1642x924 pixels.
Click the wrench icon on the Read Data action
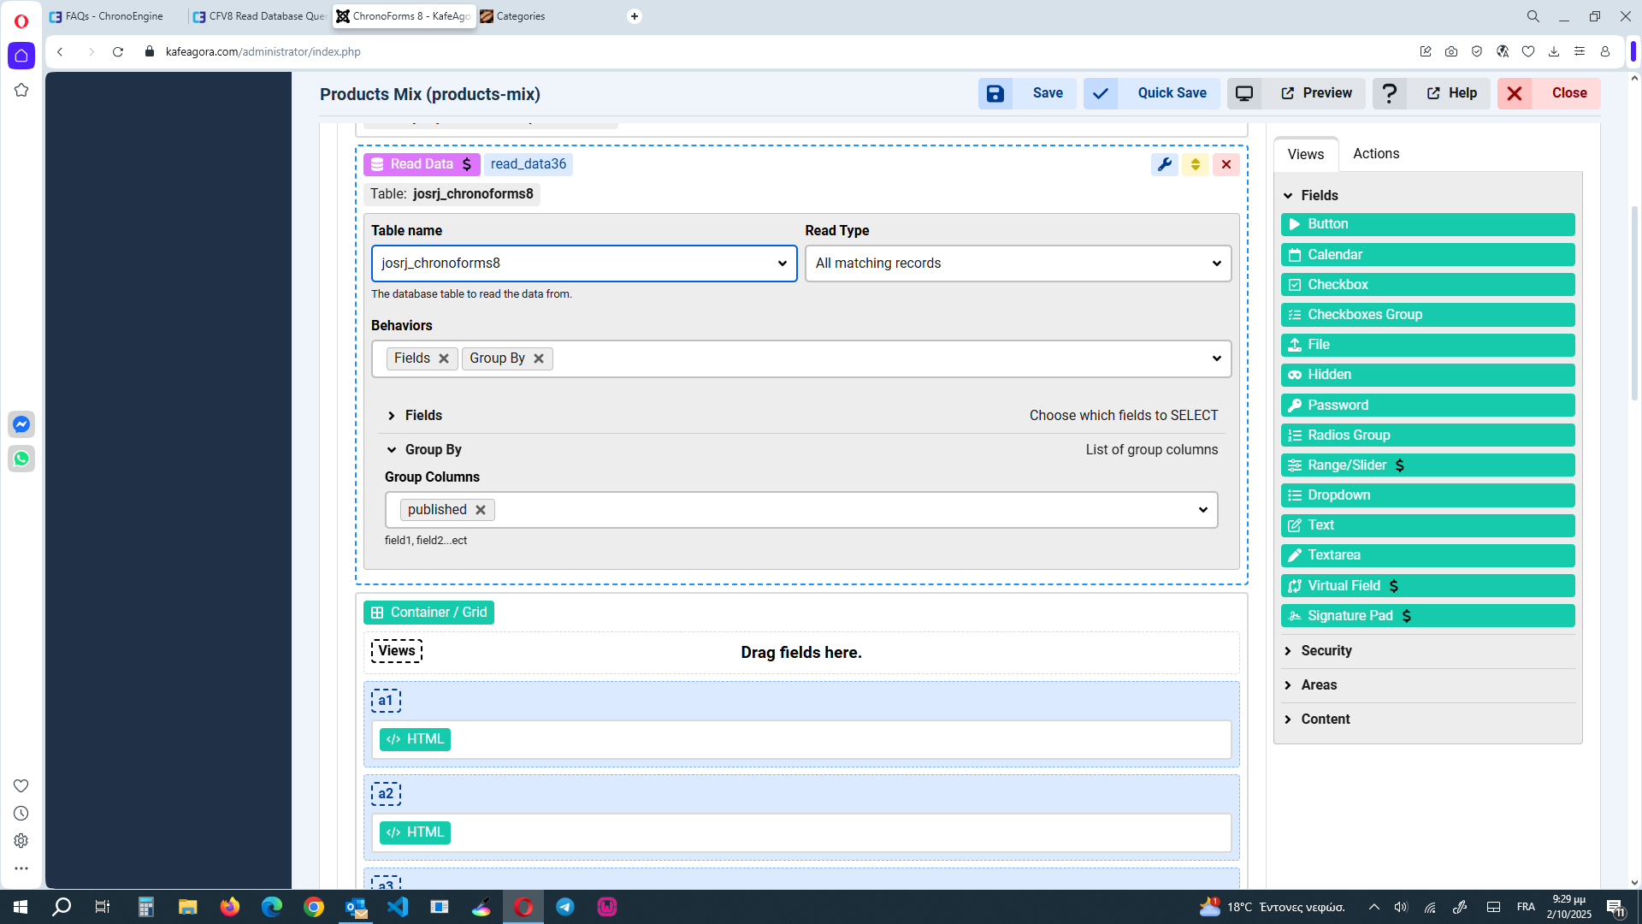1165,164
